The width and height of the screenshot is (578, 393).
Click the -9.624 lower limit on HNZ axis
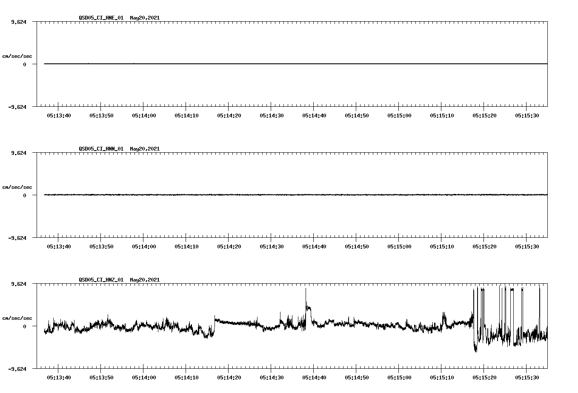[x=17, y=369]
